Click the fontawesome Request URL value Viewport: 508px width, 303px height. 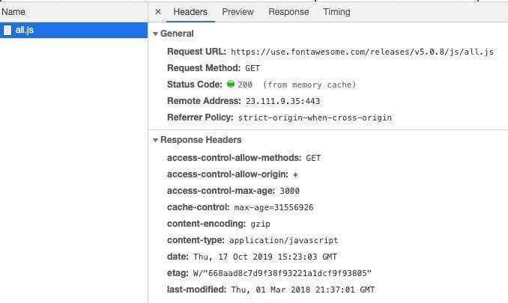[x=361, y=52]
